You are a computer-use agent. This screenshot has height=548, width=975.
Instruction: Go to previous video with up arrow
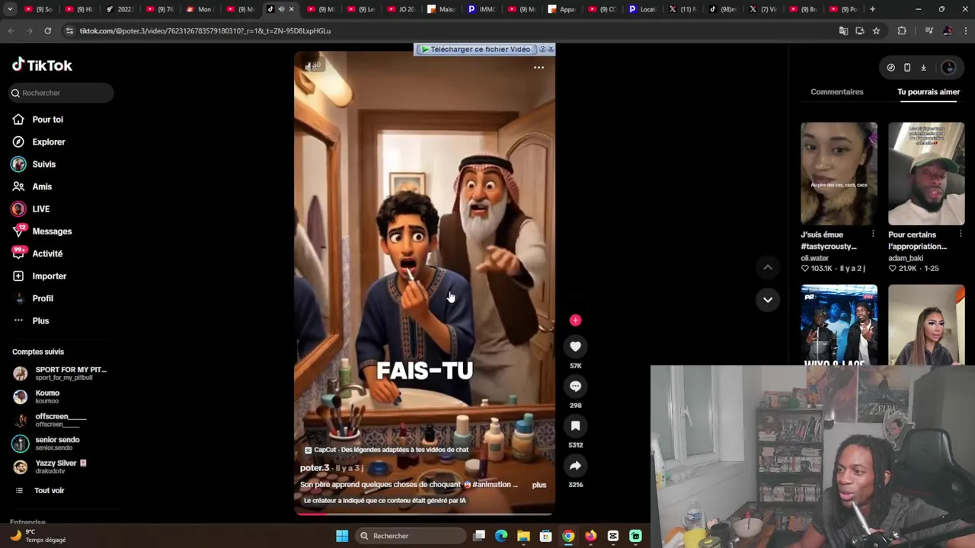tap(768, 267)
